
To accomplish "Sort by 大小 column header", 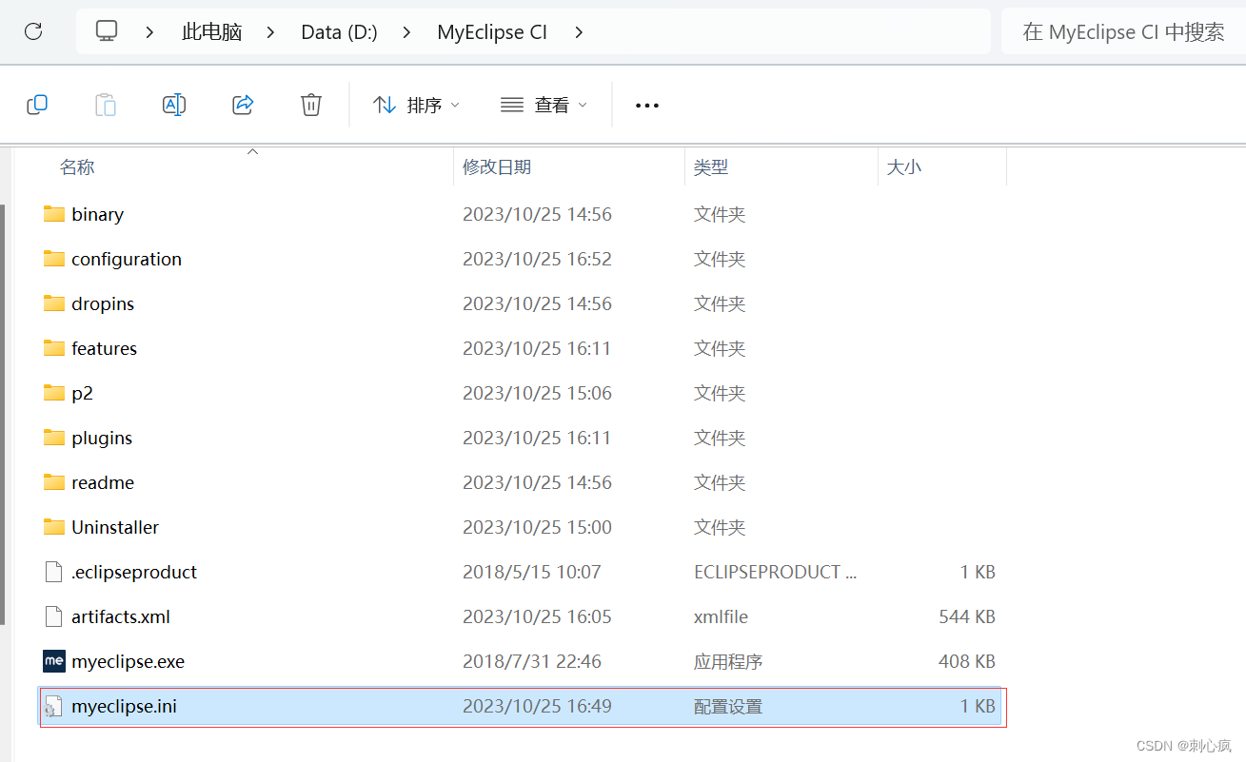I will coord(904,167).
